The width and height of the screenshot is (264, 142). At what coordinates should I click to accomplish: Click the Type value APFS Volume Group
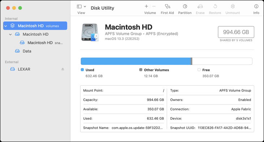click(235, 90)
